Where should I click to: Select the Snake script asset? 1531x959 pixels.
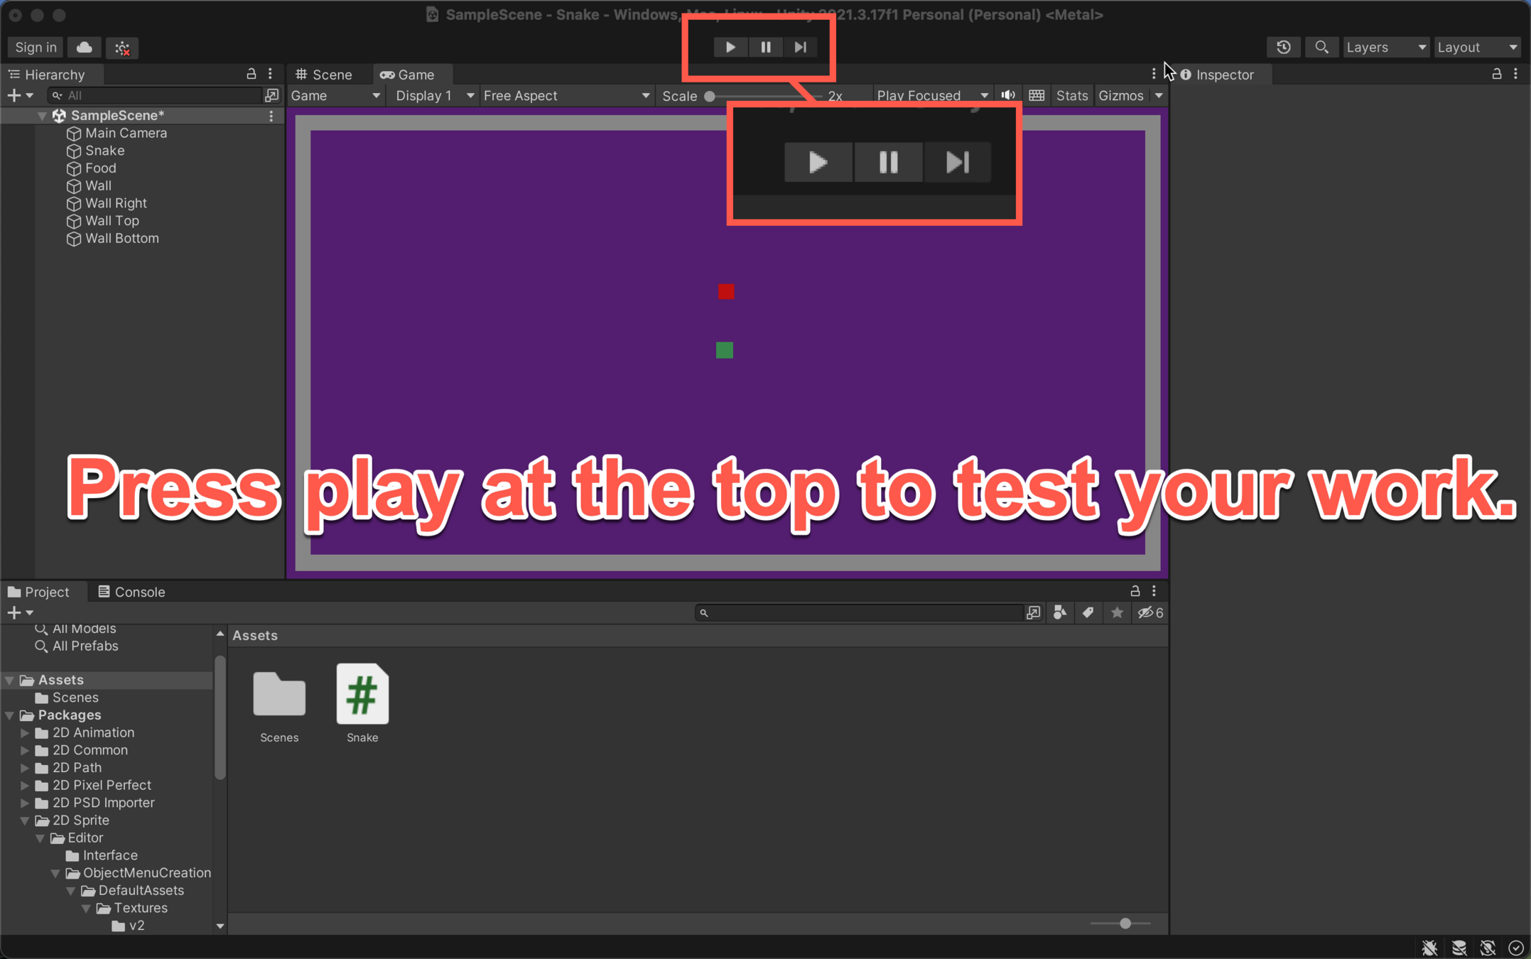click(362, 695)
